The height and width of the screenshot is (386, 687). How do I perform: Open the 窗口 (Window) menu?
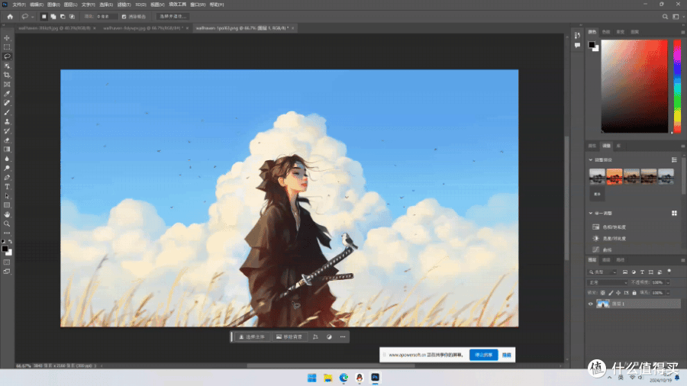[198, 5]
